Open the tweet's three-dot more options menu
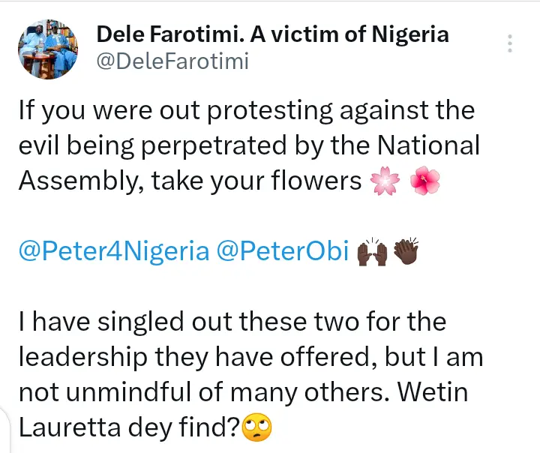The image size is (540, 453). click(510, 43)
